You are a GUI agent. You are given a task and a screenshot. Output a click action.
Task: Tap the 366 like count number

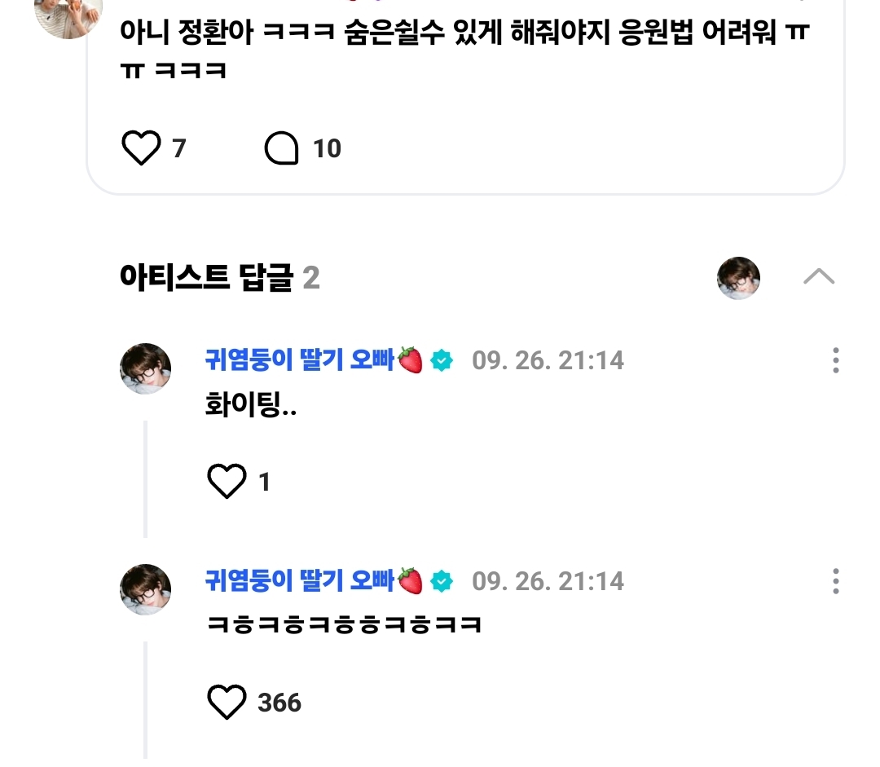coord(279,703)
